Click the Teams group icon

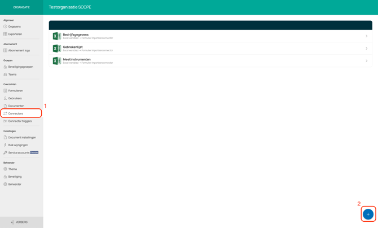coord(5,74)
